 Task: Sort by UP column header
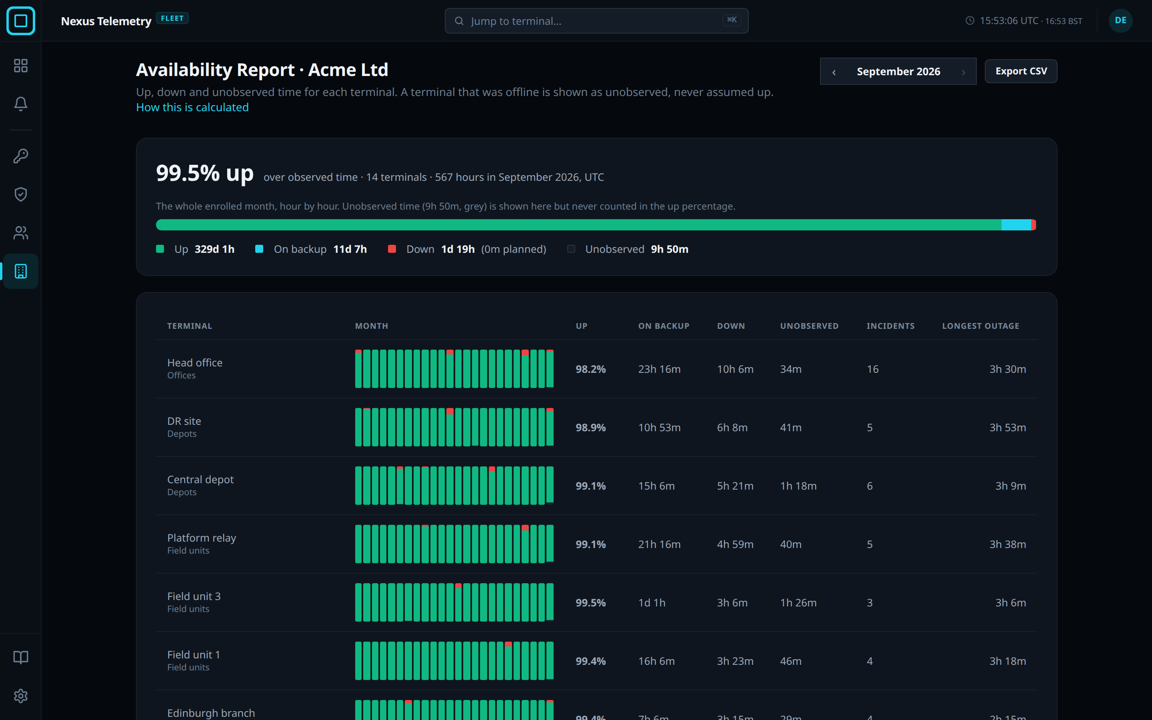582,326
